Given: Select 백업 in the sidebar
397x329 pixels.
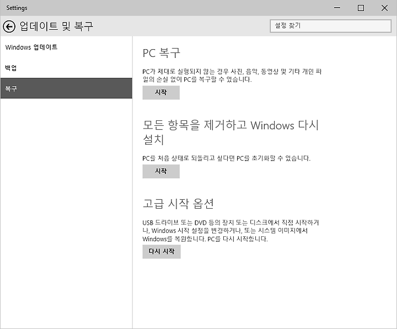Looking at the screenshot, I should (66, 68).
